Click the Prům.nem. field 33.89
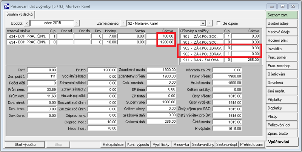302x152 pixels. click(42, 89)
